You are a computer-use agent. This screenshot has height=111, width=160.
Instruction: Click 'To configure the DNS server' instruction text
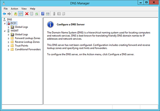[x=90, y=54]
